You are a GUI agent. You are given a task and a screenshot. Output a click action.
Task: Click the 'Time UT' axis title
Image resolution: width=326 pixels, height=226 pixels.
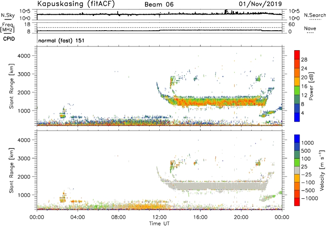pyautogui.click(x=159, y=224)
